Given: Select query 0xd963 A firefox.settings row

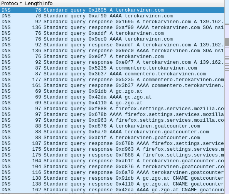Looking at the screenshot, I should pos(112,120).
